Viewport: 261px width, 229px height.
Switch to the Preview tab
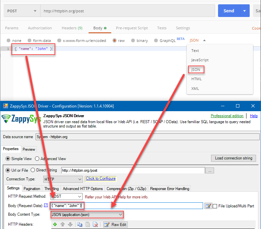[29, 149]
